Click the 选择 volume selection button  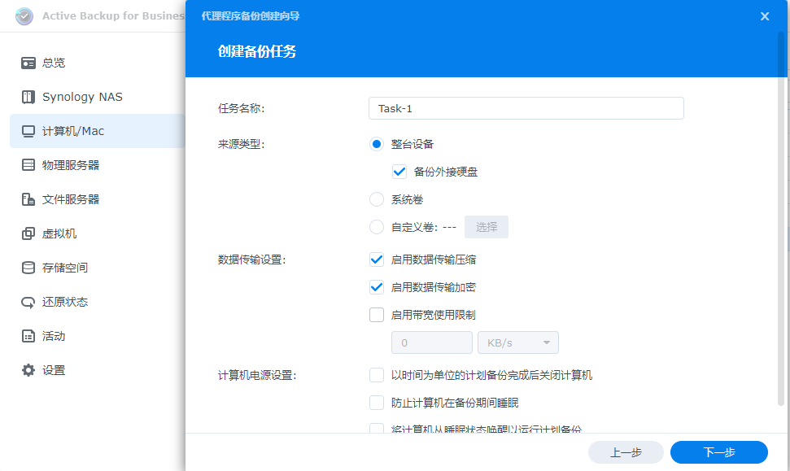[486, 226]
